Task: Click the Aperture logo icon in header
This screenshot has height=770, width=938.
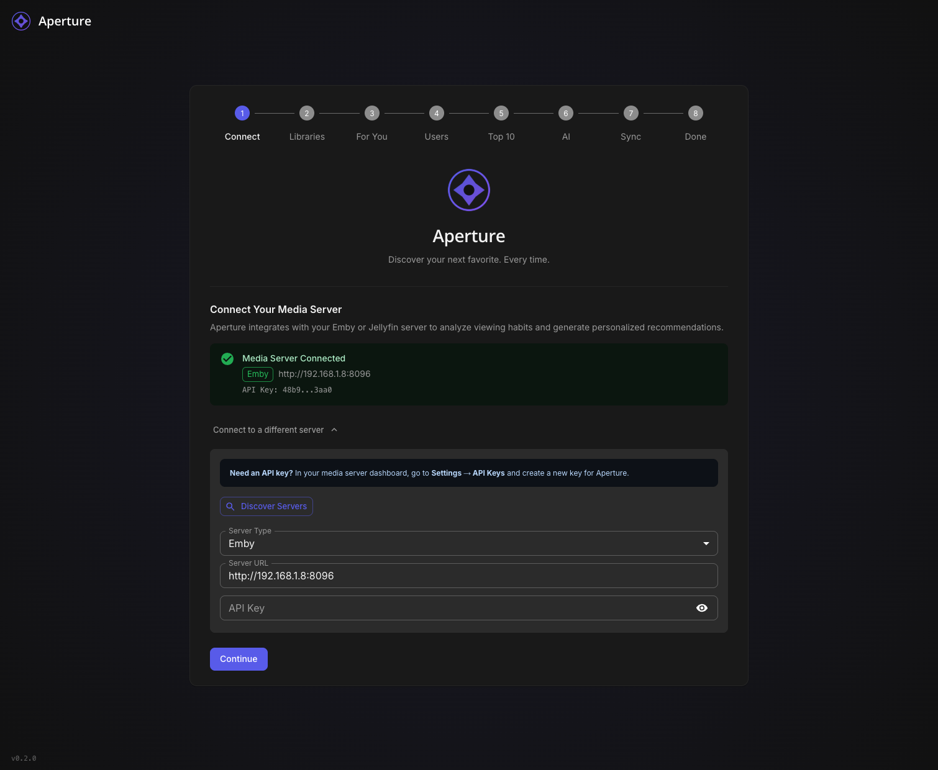Action: [x=21, y=21]
